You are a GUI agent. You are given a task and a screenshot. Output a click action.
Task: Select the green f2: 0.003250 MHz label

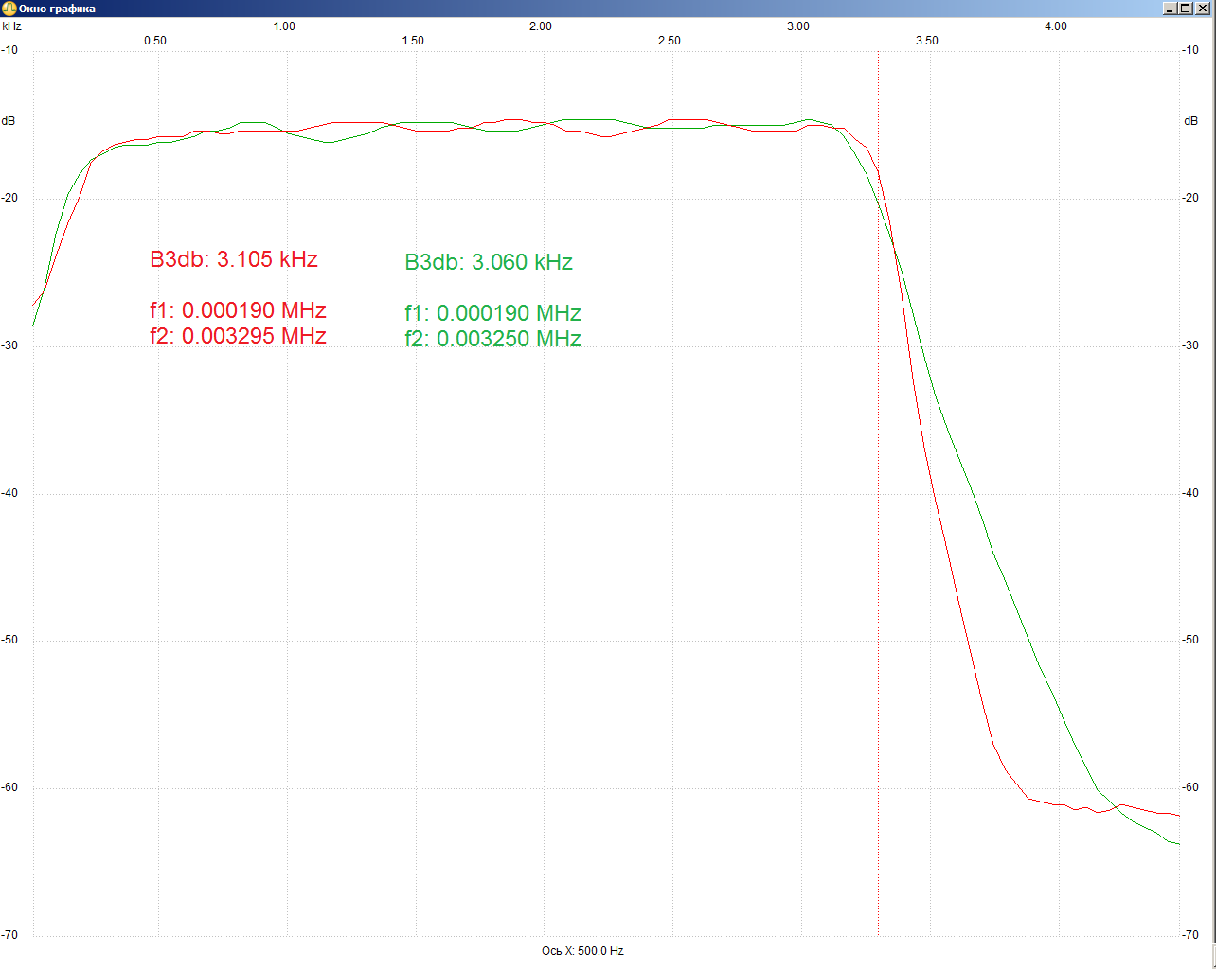492,339
